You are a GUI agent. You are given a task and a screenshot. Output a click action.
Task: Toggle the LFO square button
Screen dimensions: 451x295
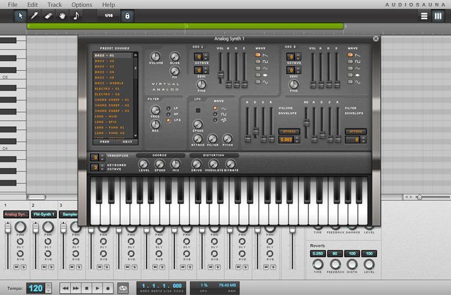click(198, 110)
